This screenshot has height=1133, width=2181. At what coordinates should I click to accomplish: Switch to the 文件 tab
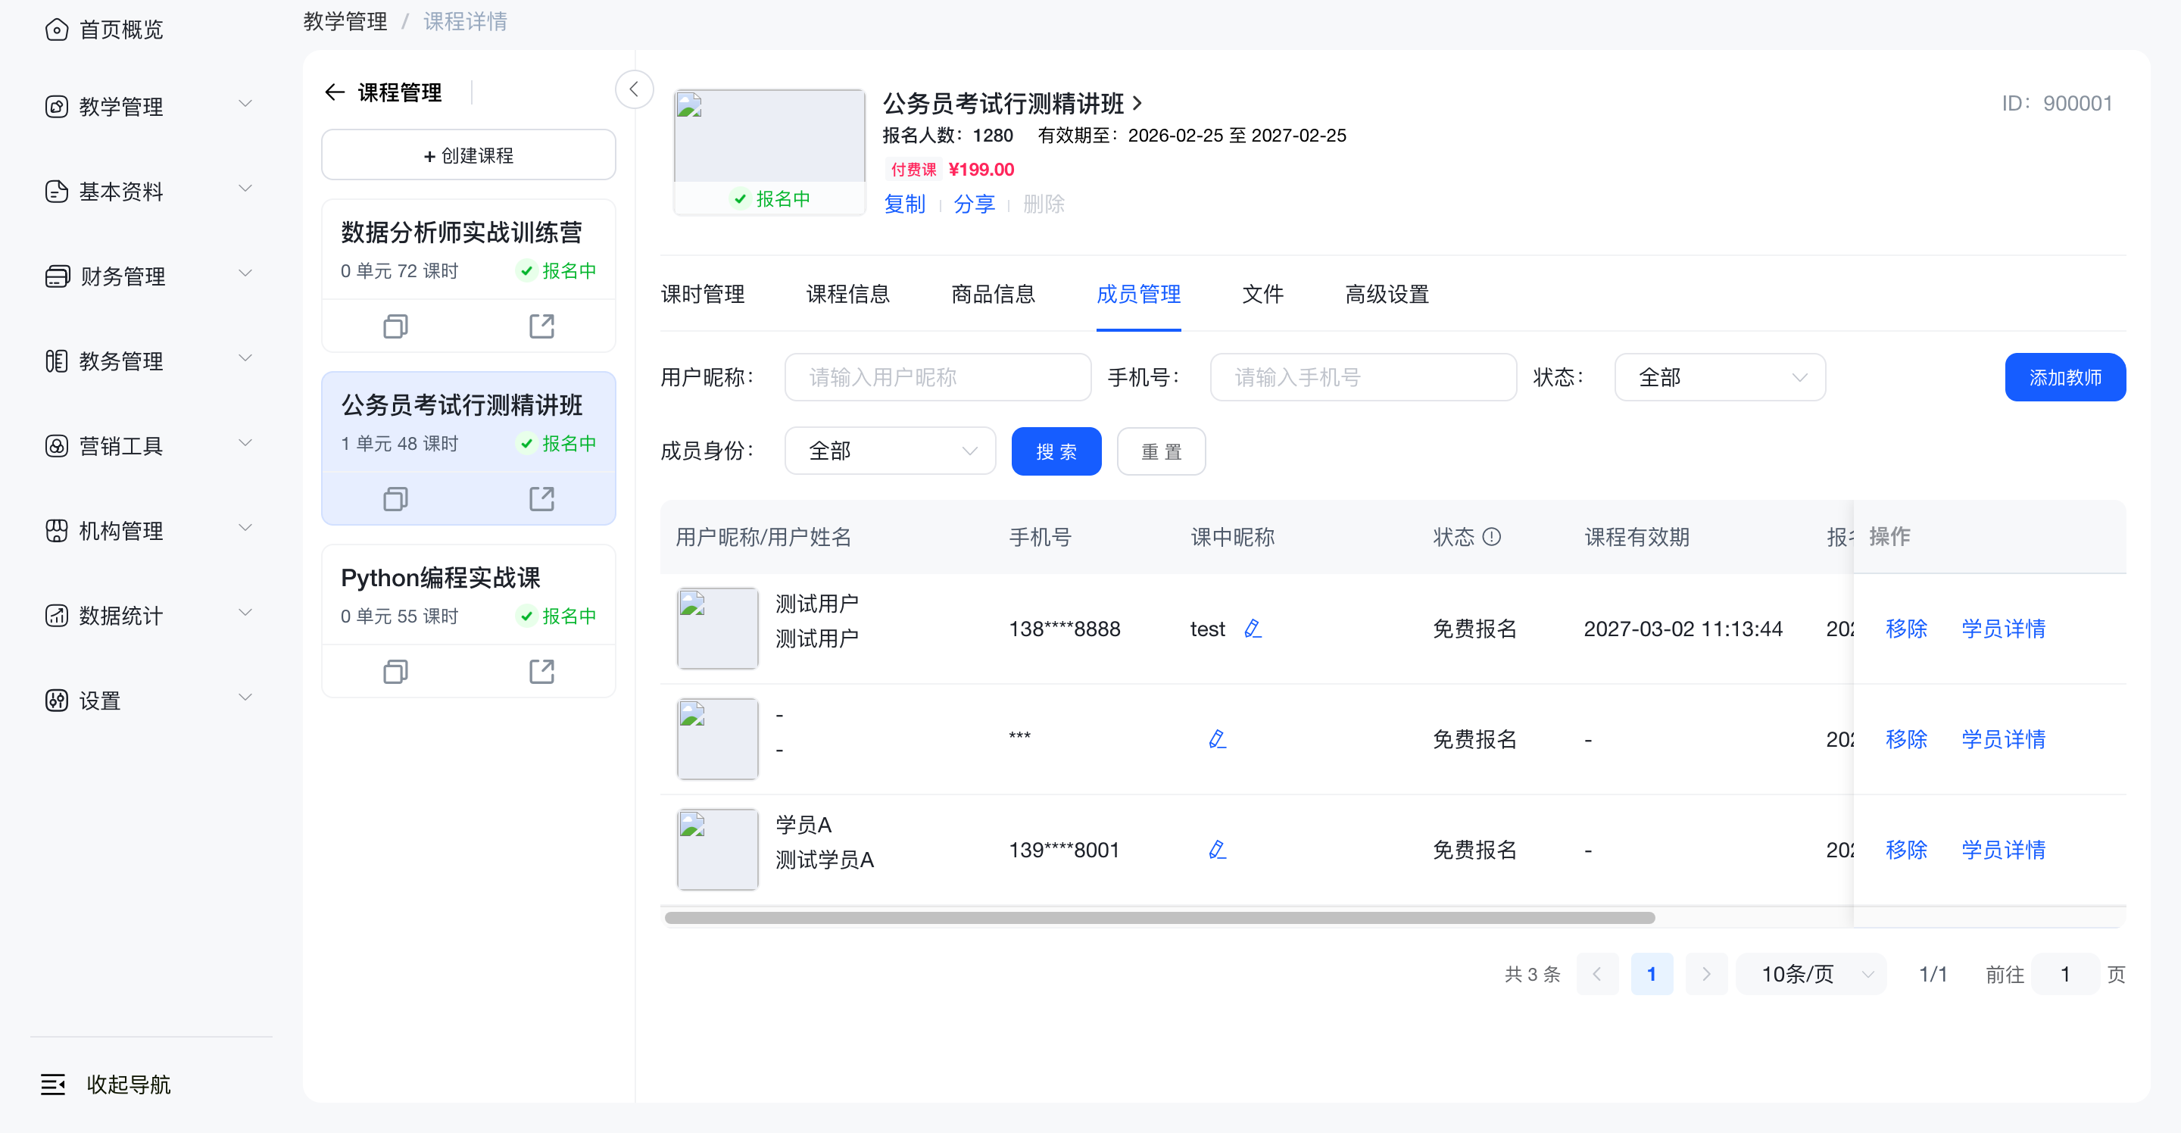[x=1262, y=294]
